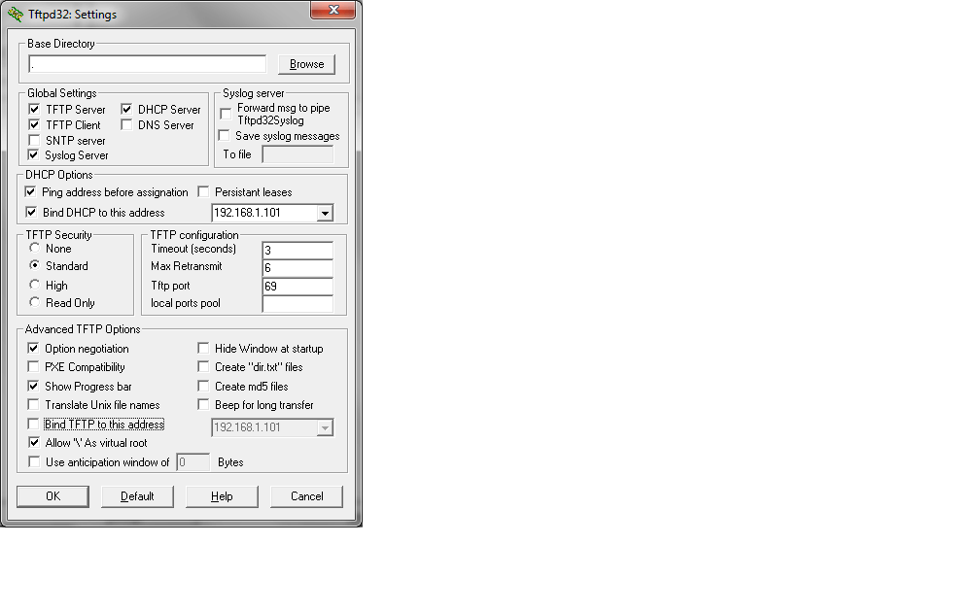Click the Base Directory input field
This screenshot has height=612, width=980.
point(148,64)
